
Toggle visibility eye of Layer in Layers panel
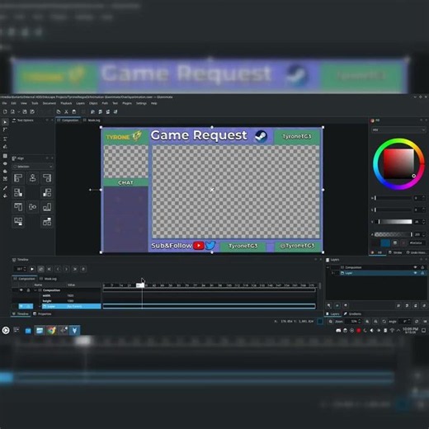coord(415,273)
